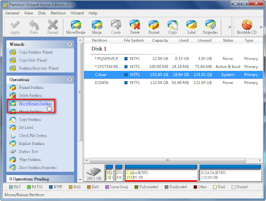Choose Copy Partition in Operations
Viewport: 266px width, 201px height.
click(x=30, y=119)
